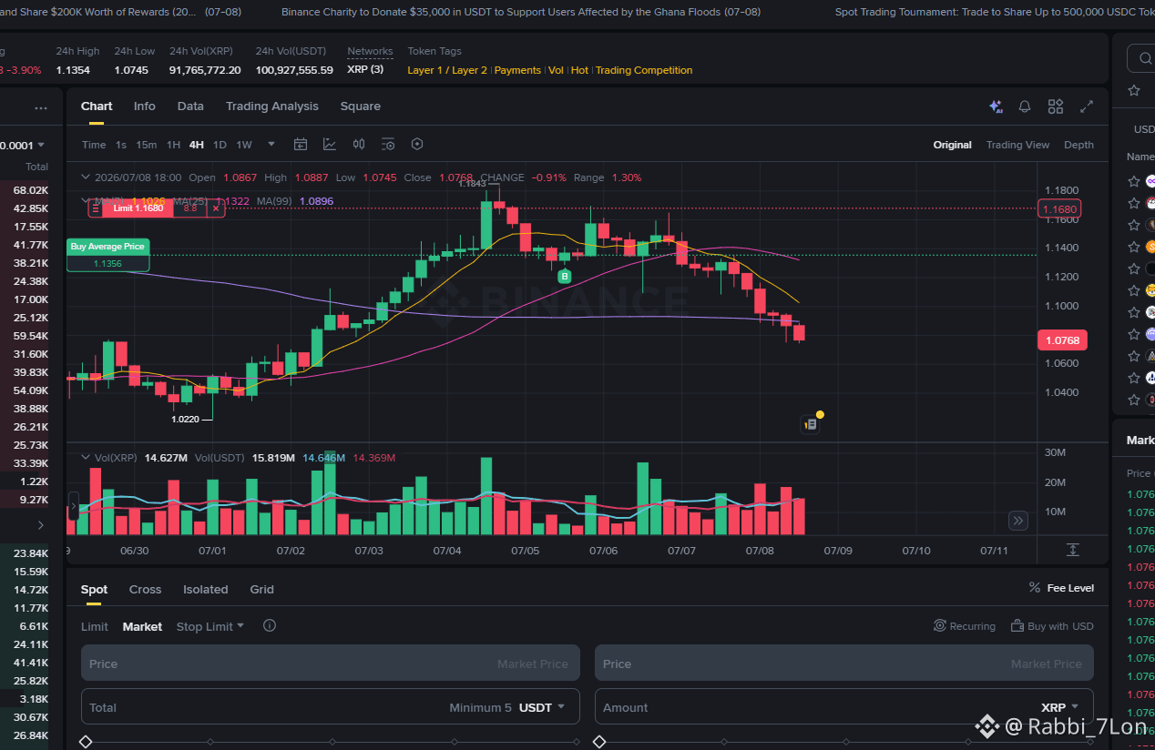Open the Square tab
1155x750 pixels.
[361, 106]
